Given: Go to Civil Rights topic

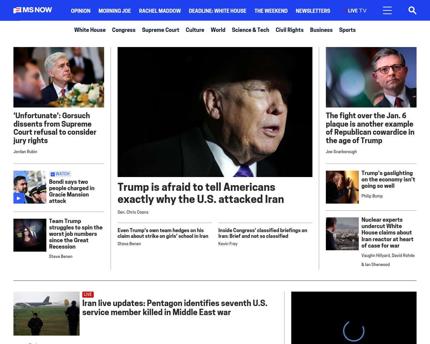Looking at the screenshot, I should pyautogui.click(x=290, y=30).
